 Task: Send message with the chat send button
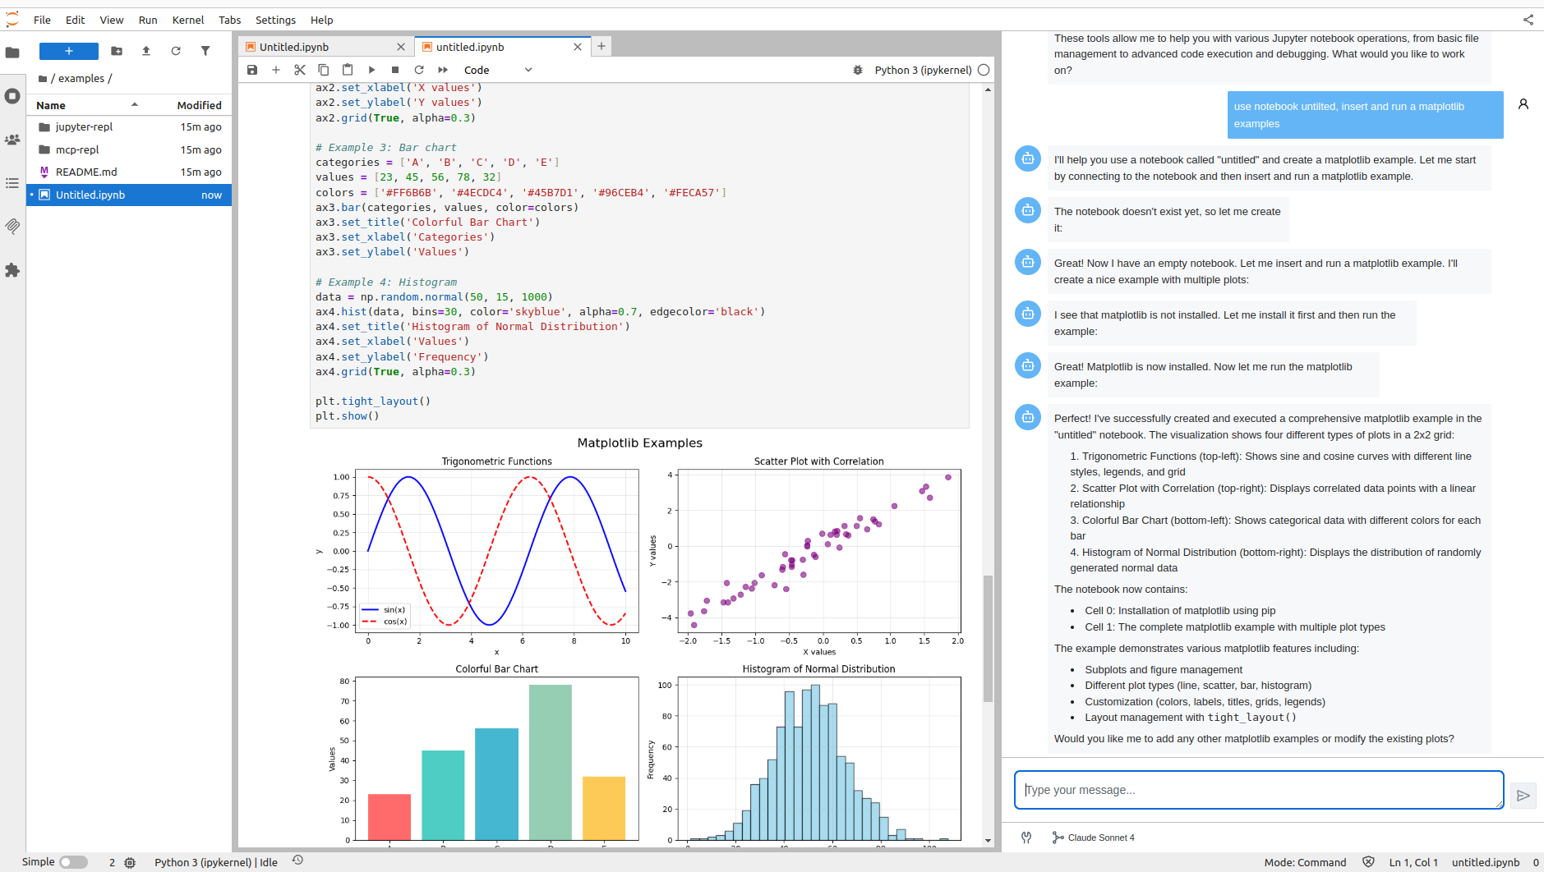1523,795
